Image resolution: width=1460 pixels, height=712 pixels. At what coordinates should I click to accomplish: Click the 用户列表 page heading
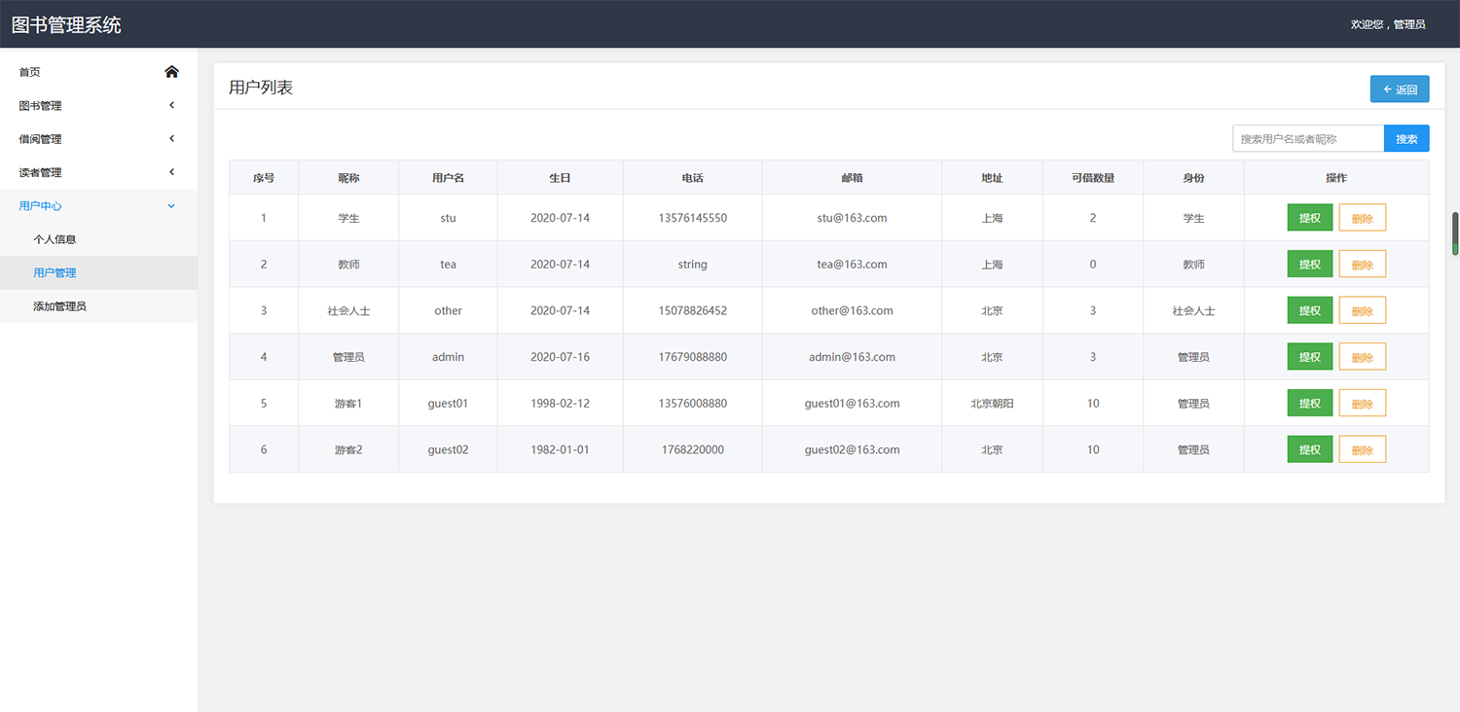tap(261, 88)
